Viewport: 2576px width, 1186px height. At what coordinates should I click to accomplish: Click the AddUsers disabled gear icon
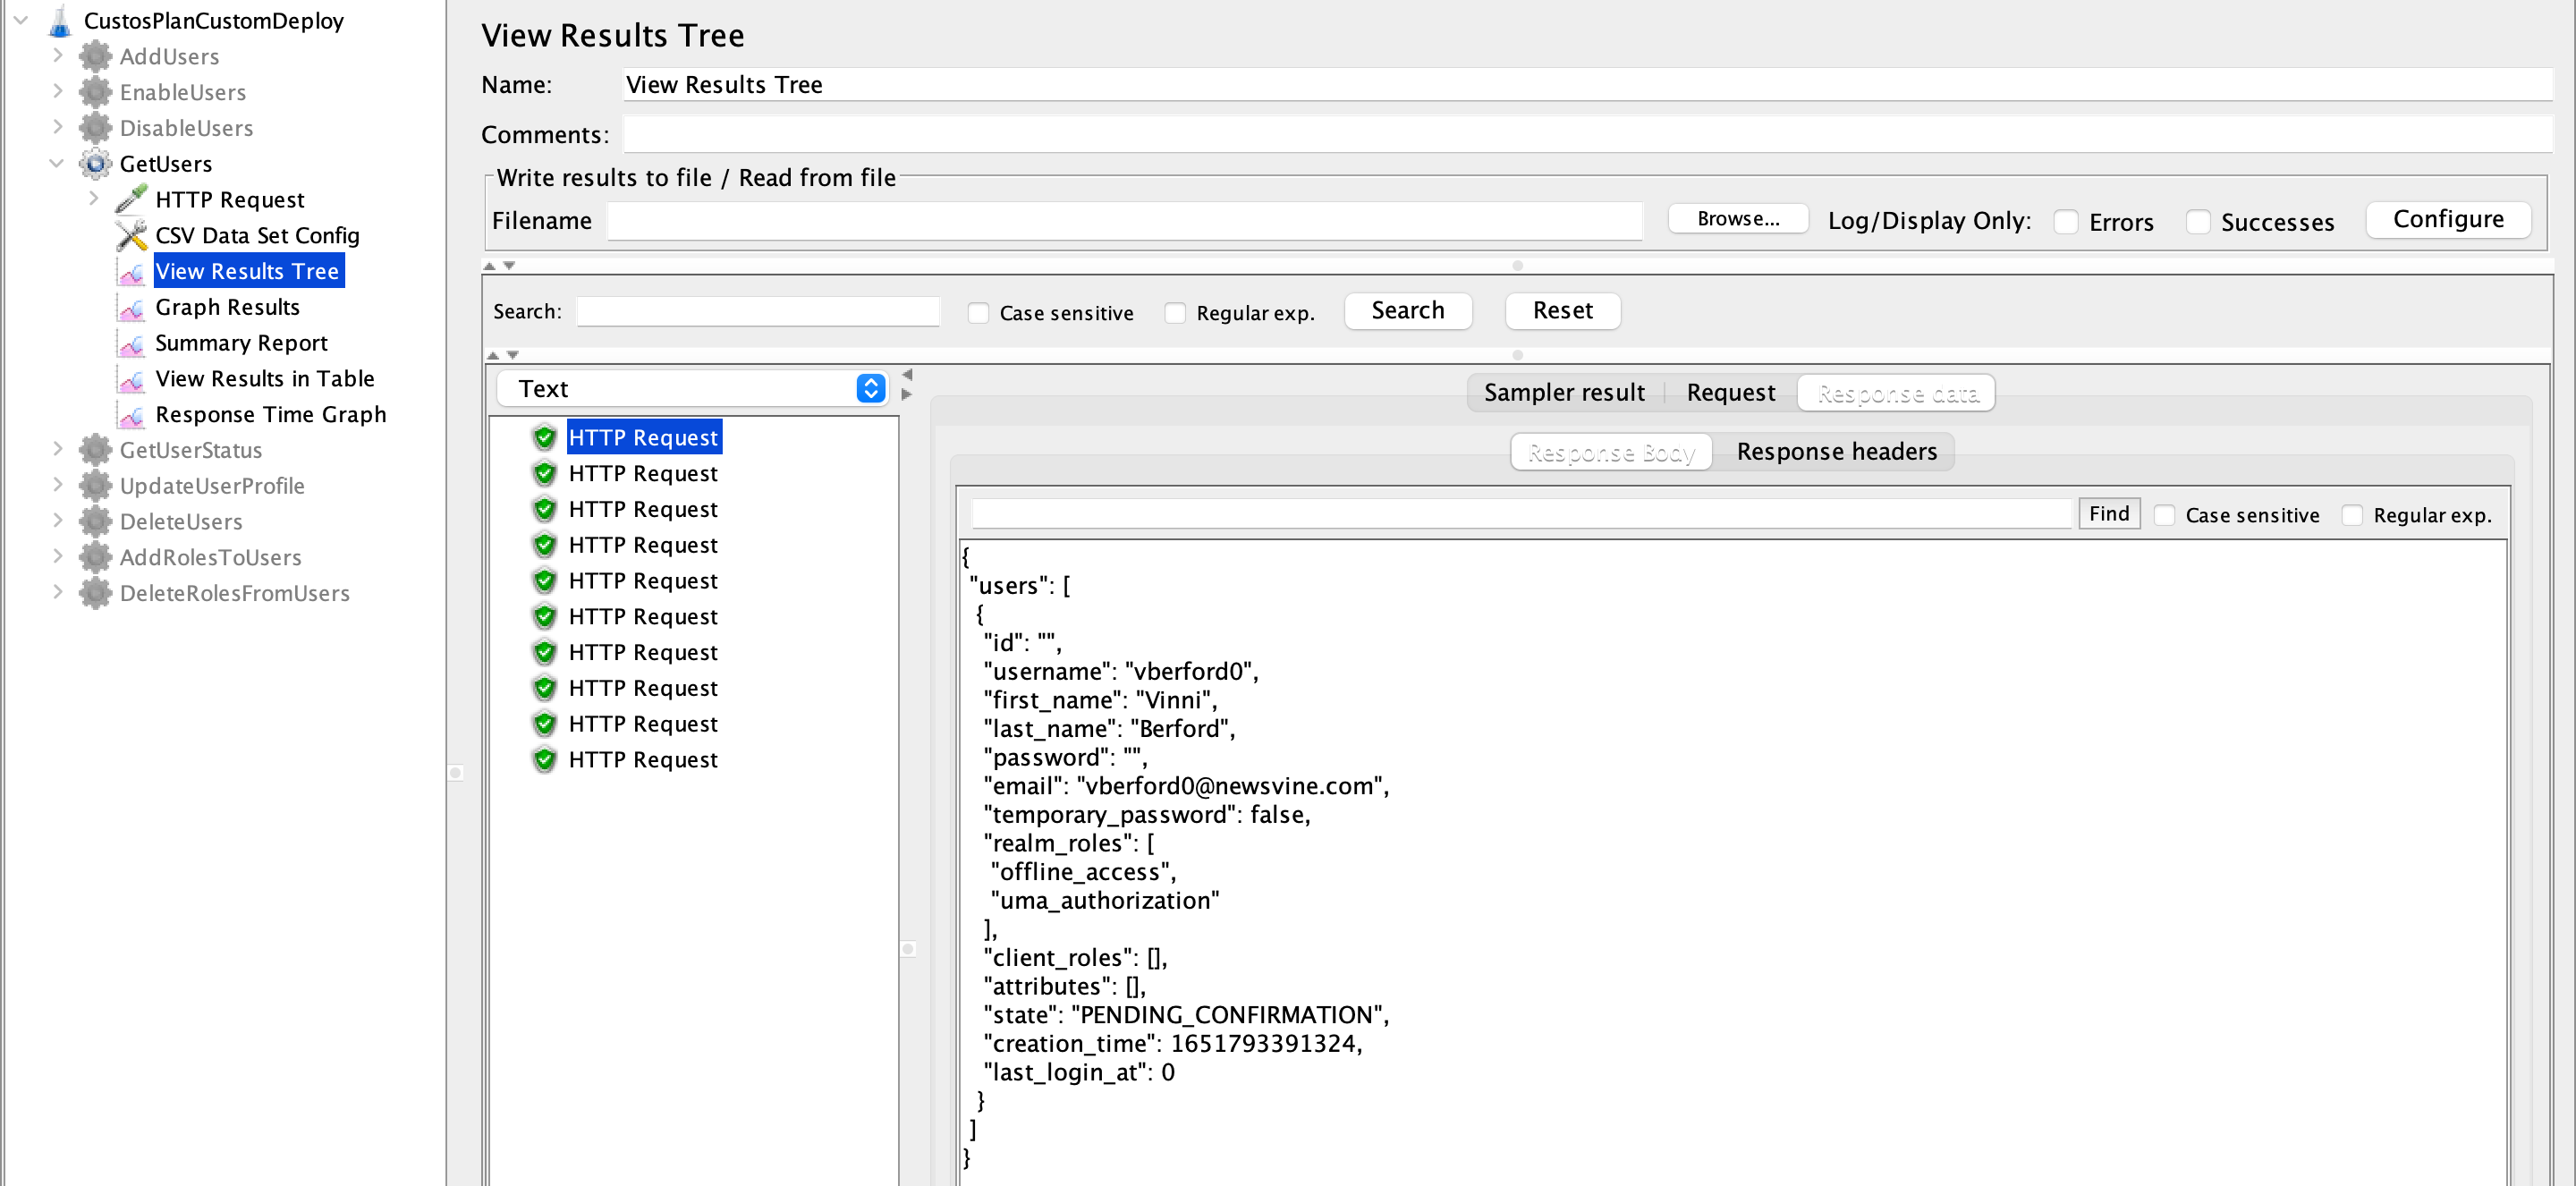tap(95, 56)
